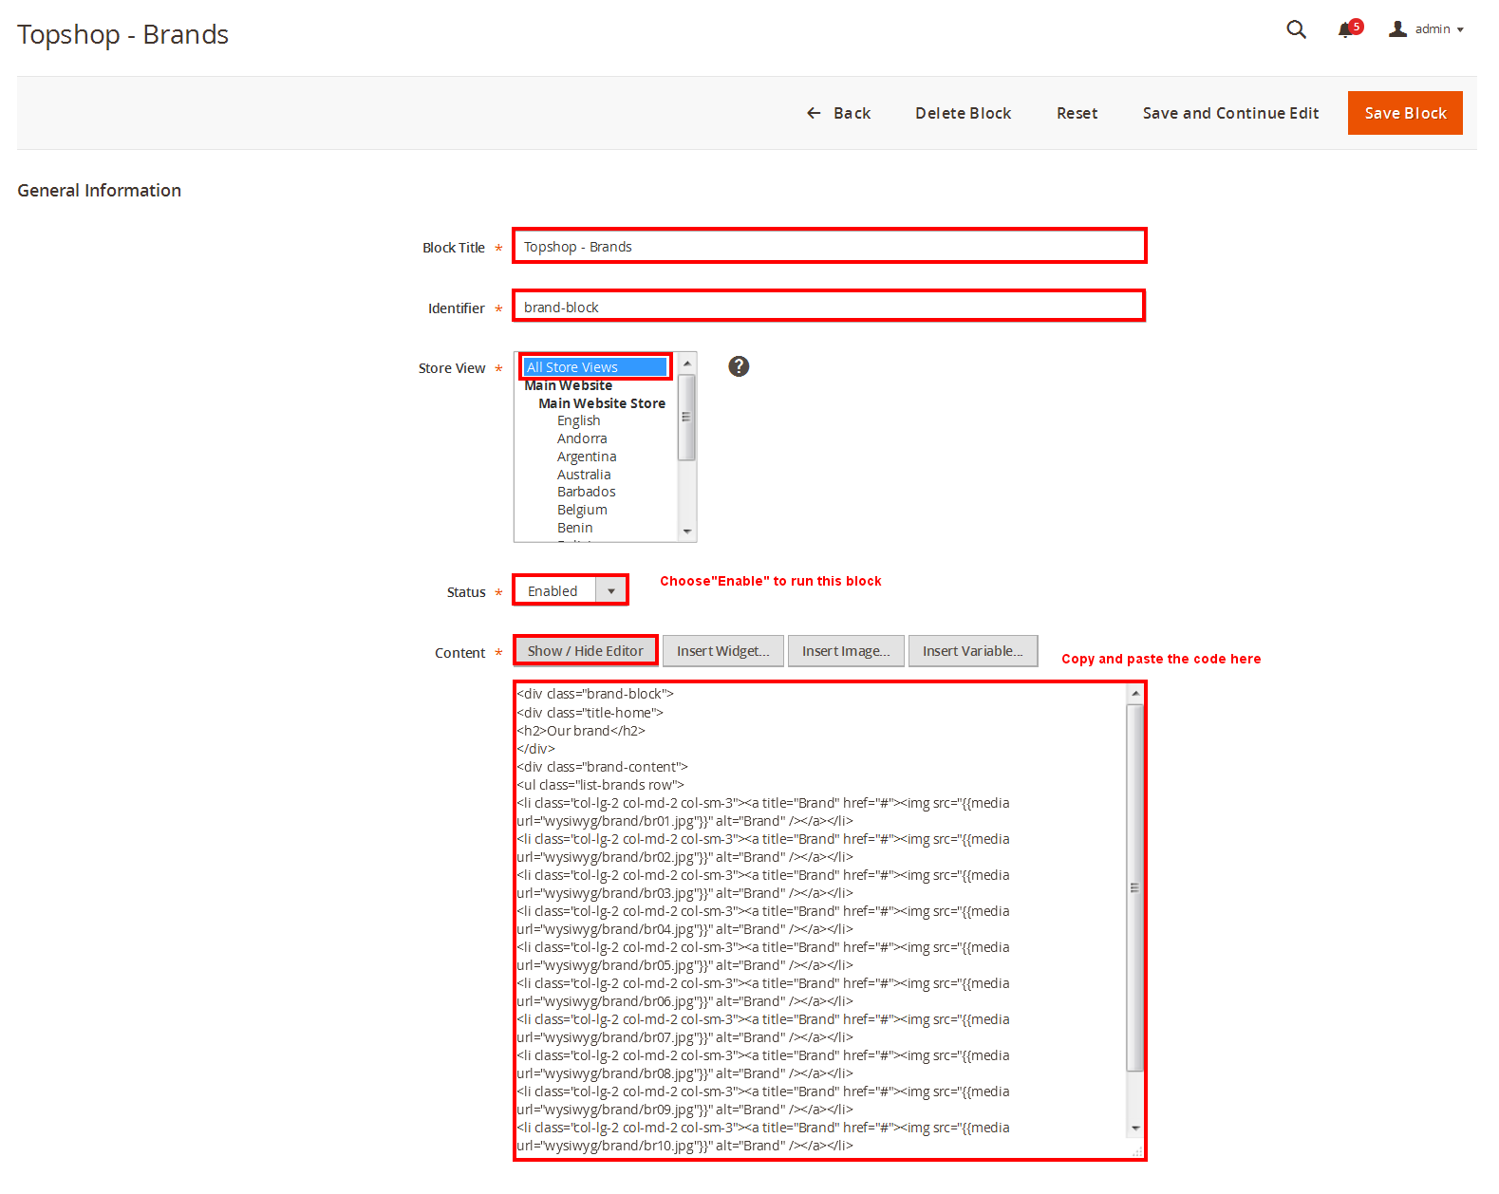Open the search magnifier icon

pyautogui.click(x=1296, y=29)
